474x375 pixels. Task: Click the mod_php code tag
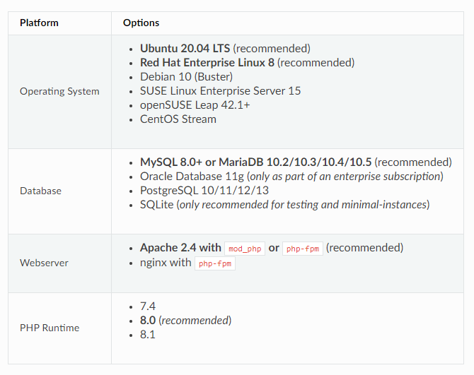(x=245, y=249)
